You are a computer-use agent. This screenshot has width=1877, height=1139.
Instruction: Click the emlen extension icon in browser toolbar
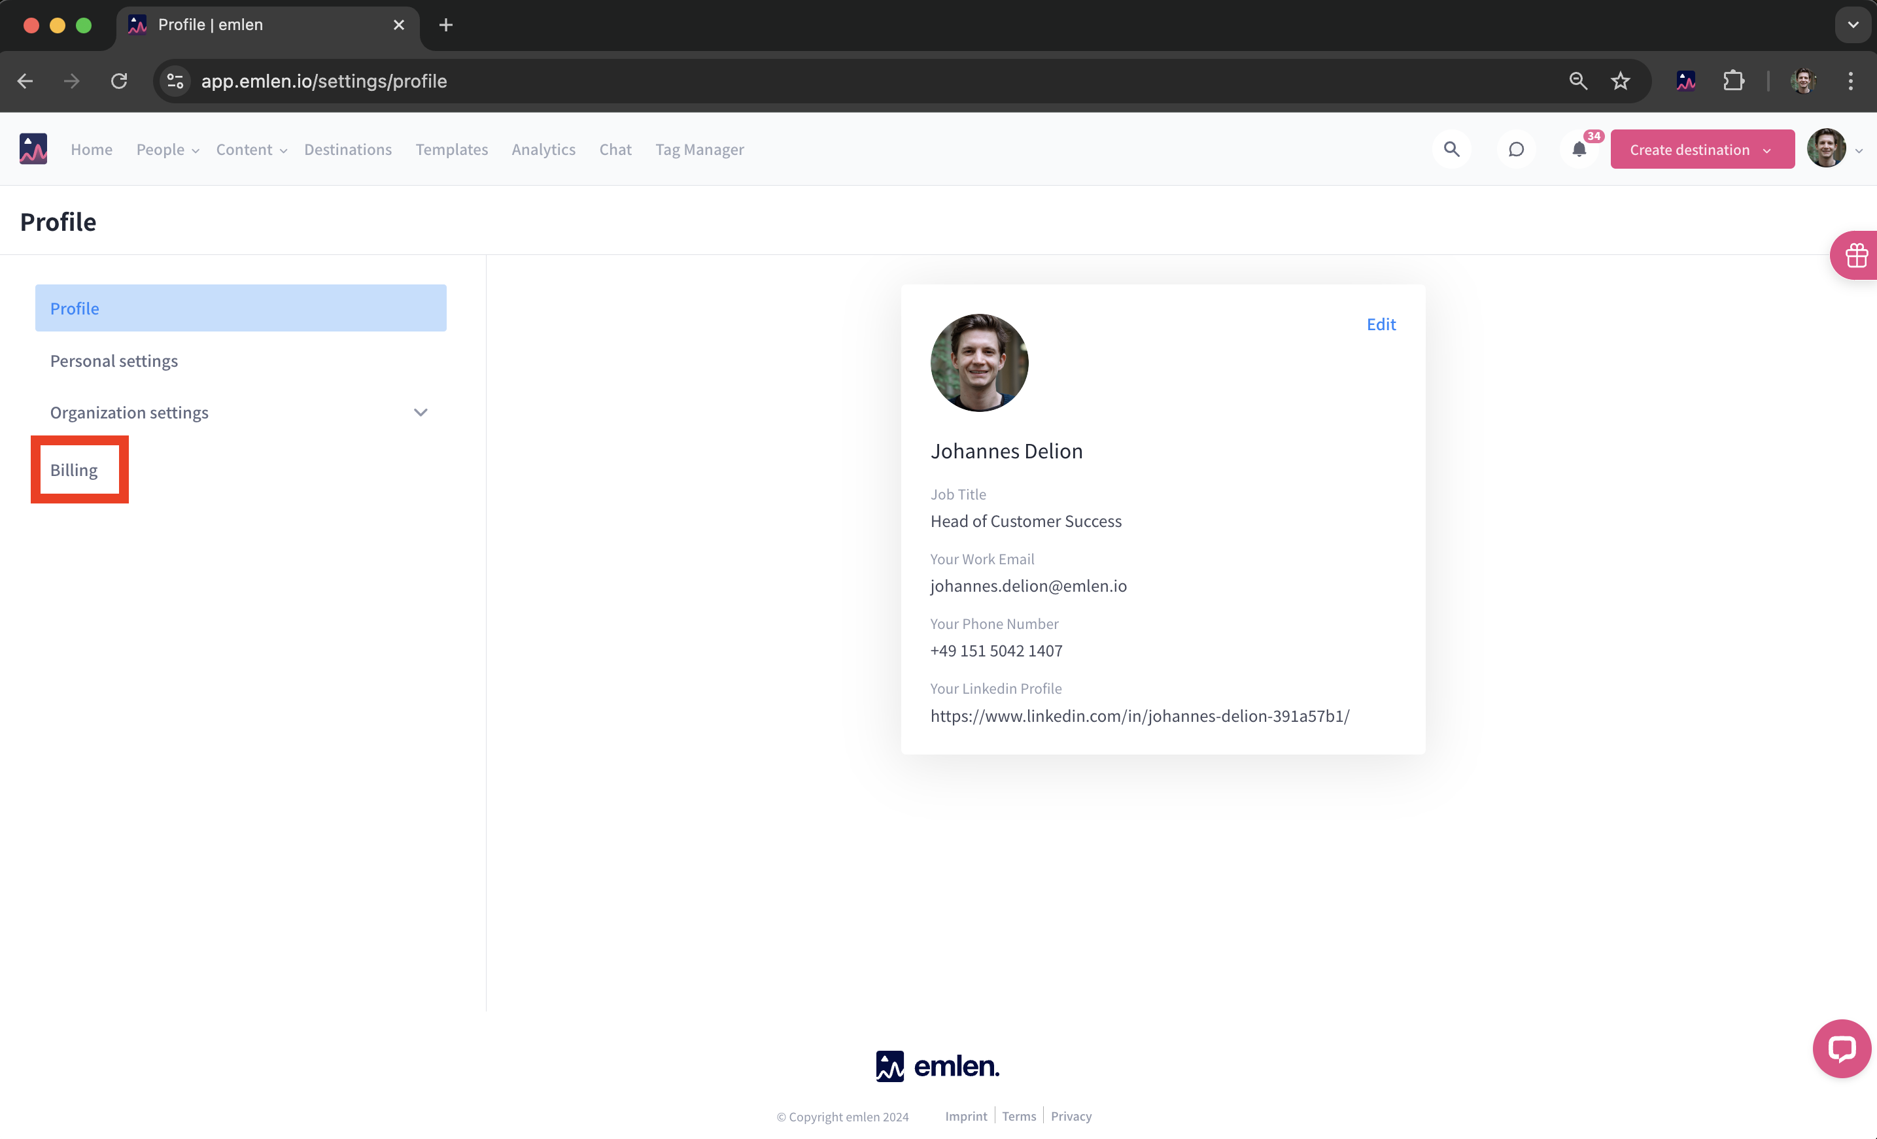[1686, 80]
